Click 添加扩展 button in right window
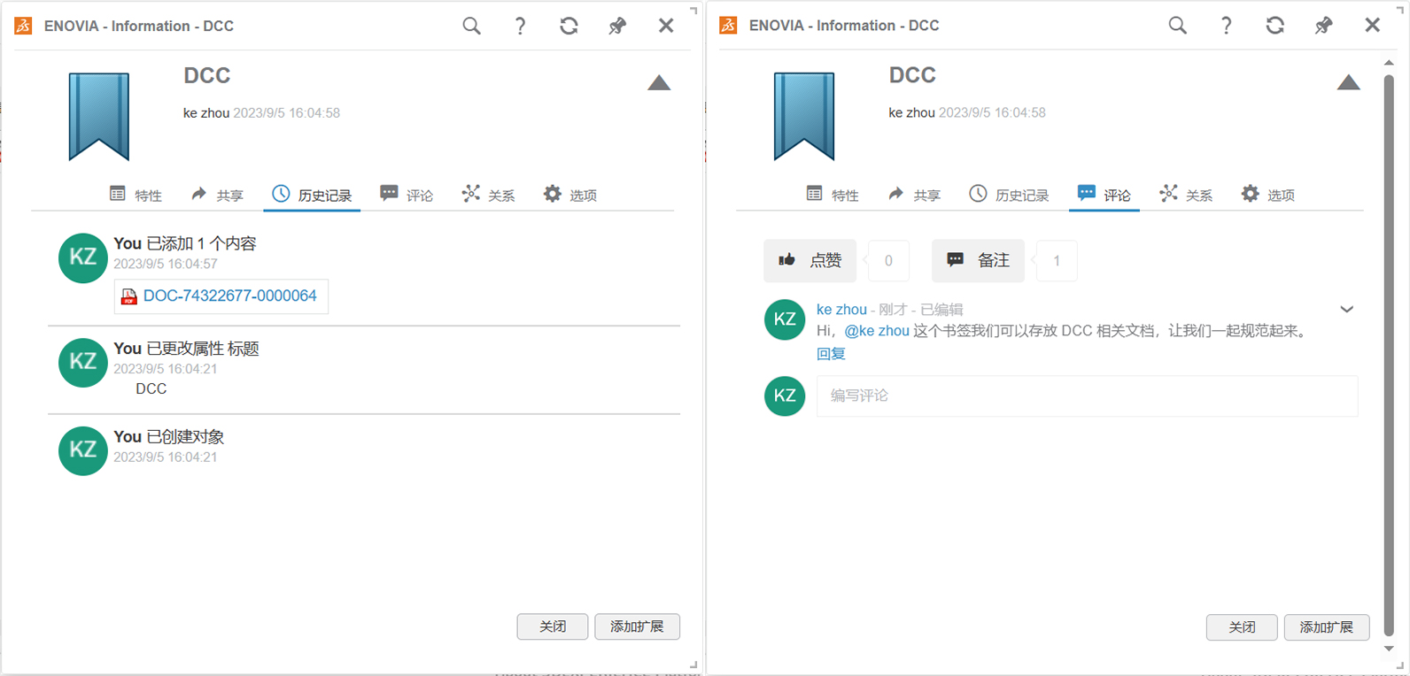This screenshot has height=676, width=1410. (1326, 627)
